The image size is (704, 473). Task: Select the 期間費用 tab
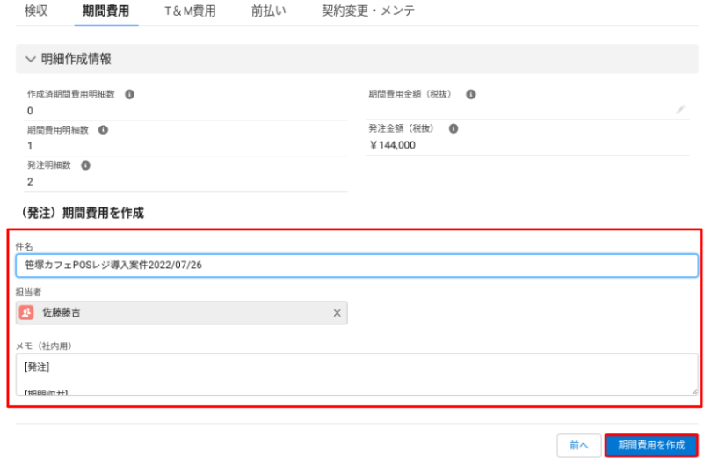105,11
